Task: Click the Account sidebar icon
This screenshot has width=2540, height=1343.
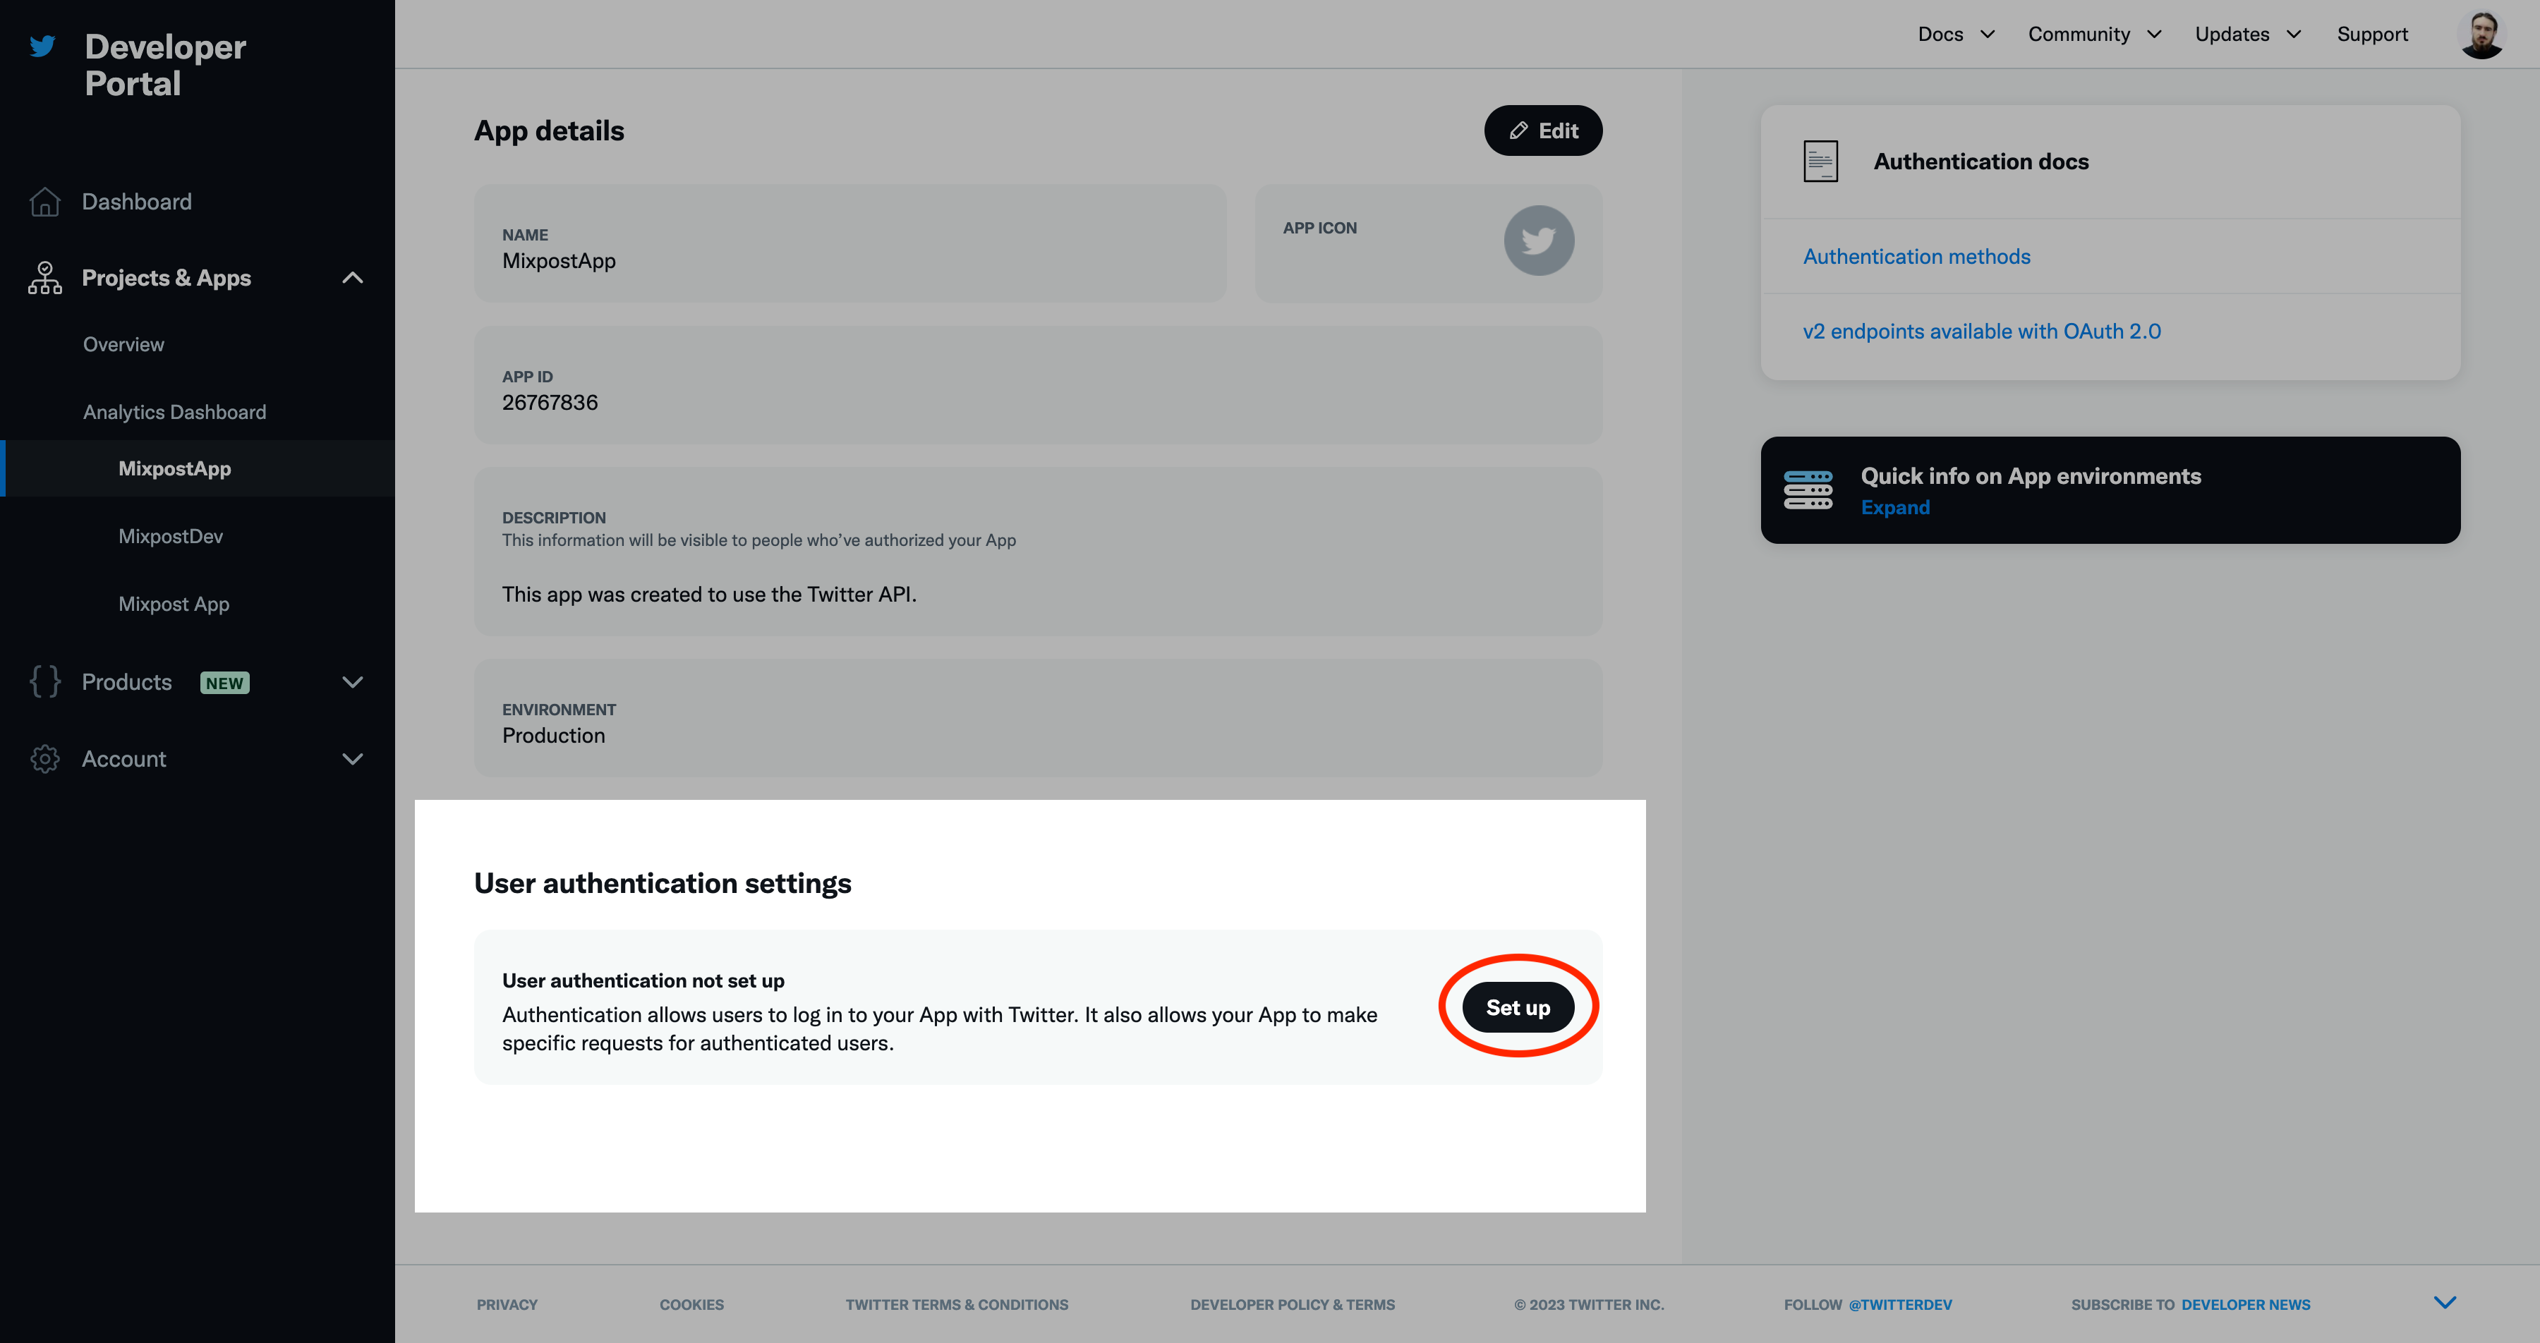Action: [x=44, y=757]
